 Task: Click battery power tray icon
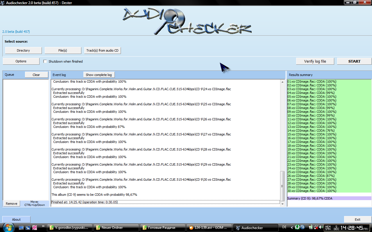pos(311,227)
